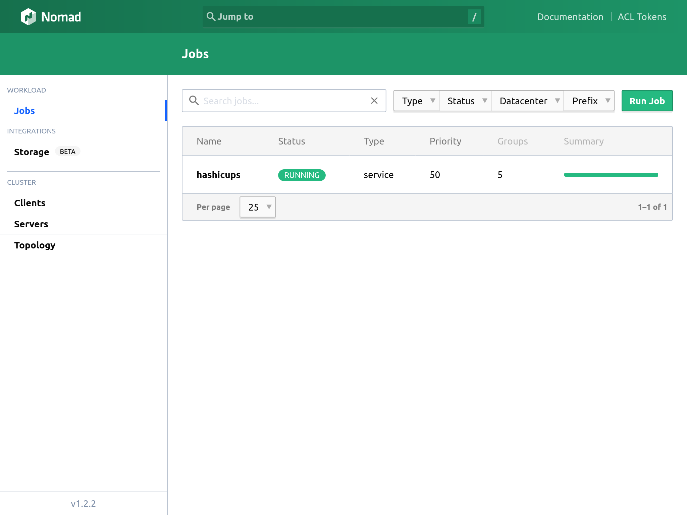Click the Run Job button

[x=647, y=101]
